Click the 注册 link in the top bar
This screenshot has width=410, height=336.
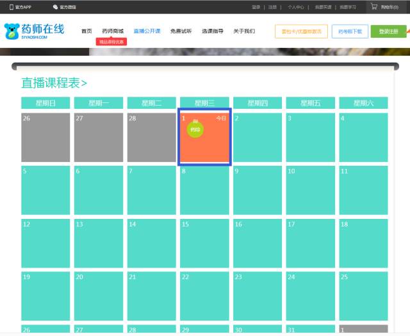272,7
